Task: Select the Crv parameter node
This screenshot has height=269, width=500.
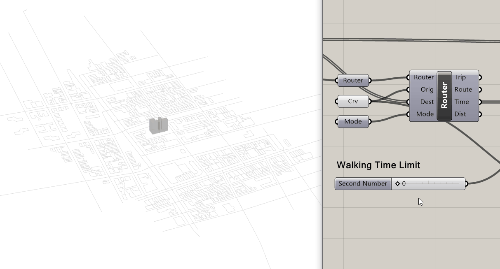Action: [x=353, y=101]
